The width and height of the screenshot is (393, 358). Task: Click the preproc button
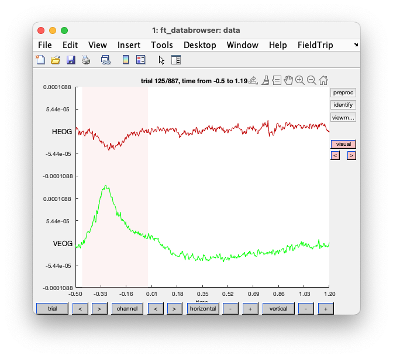click(343, 93)
